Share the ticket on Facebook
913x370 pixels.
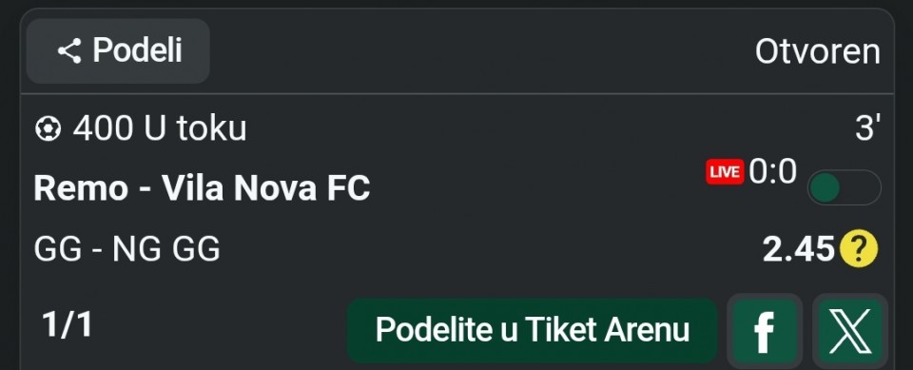765,330
